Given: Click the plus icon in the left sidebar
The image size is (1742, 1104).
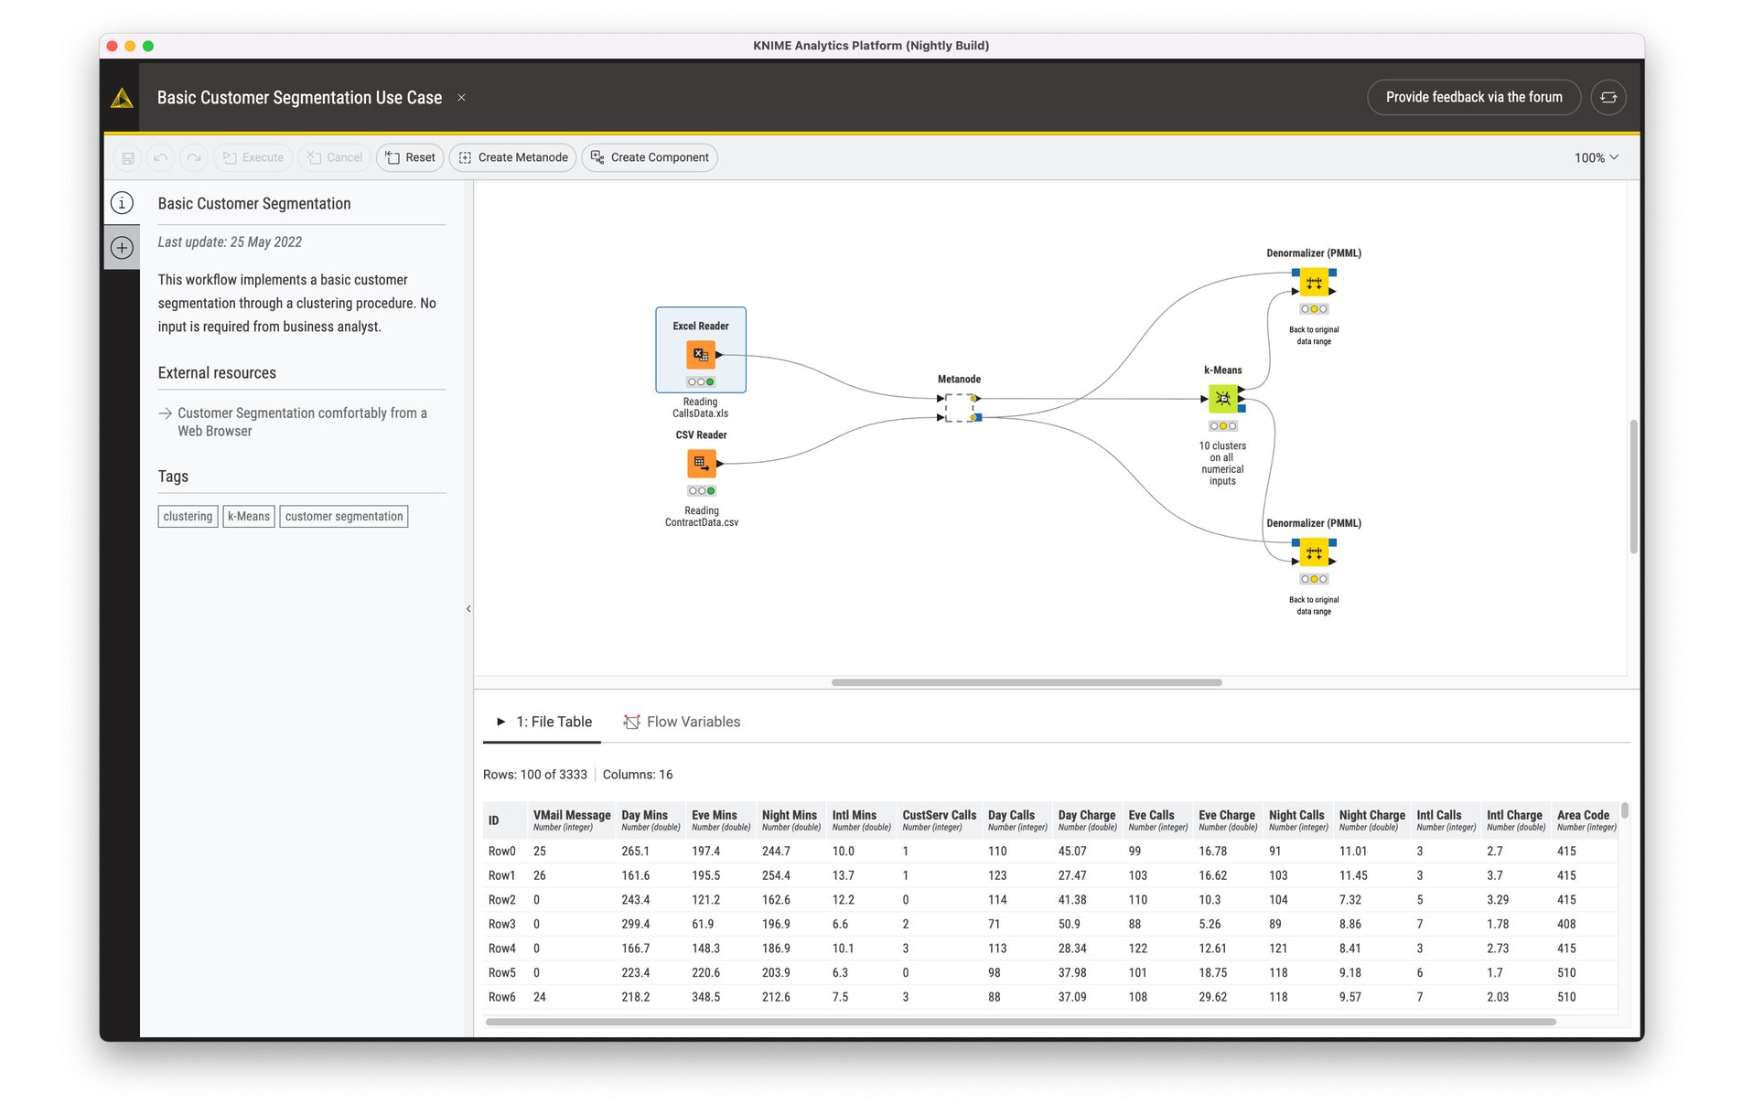Looking at the screenshot, I should 122,247.
